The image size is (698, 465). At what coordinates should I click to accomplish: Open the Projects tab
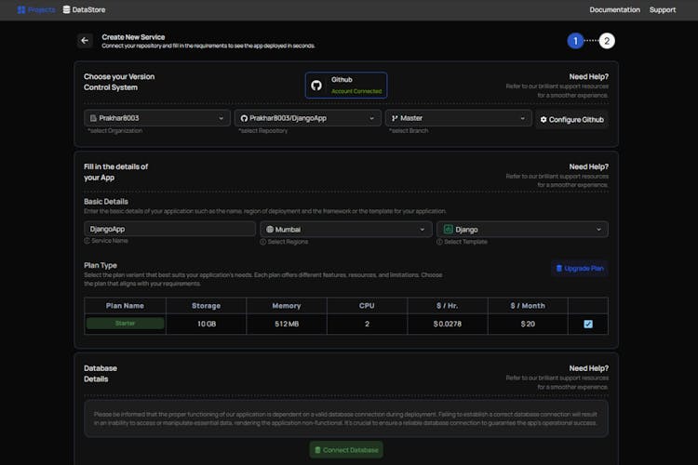(x=36, y=10)
